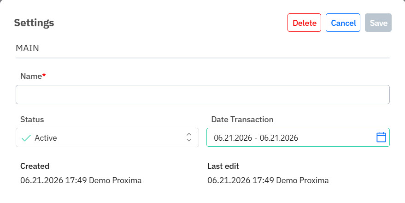Click the Settings heading
This screenshot has width=405, height=203.
point(34,23)
